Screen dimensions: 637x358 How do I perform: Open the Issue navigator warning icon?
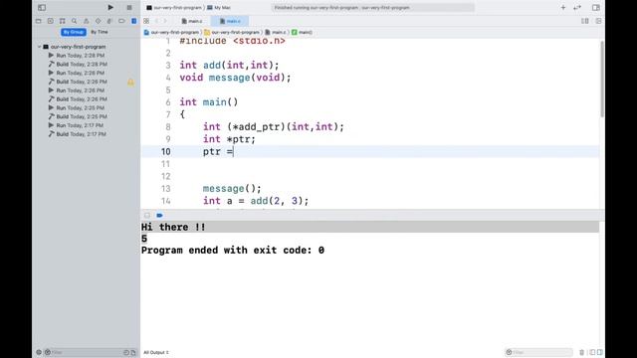(87, 21)
